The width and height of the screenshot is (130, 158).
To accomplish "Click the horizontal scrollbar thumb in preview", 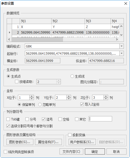I will point(37,39).
